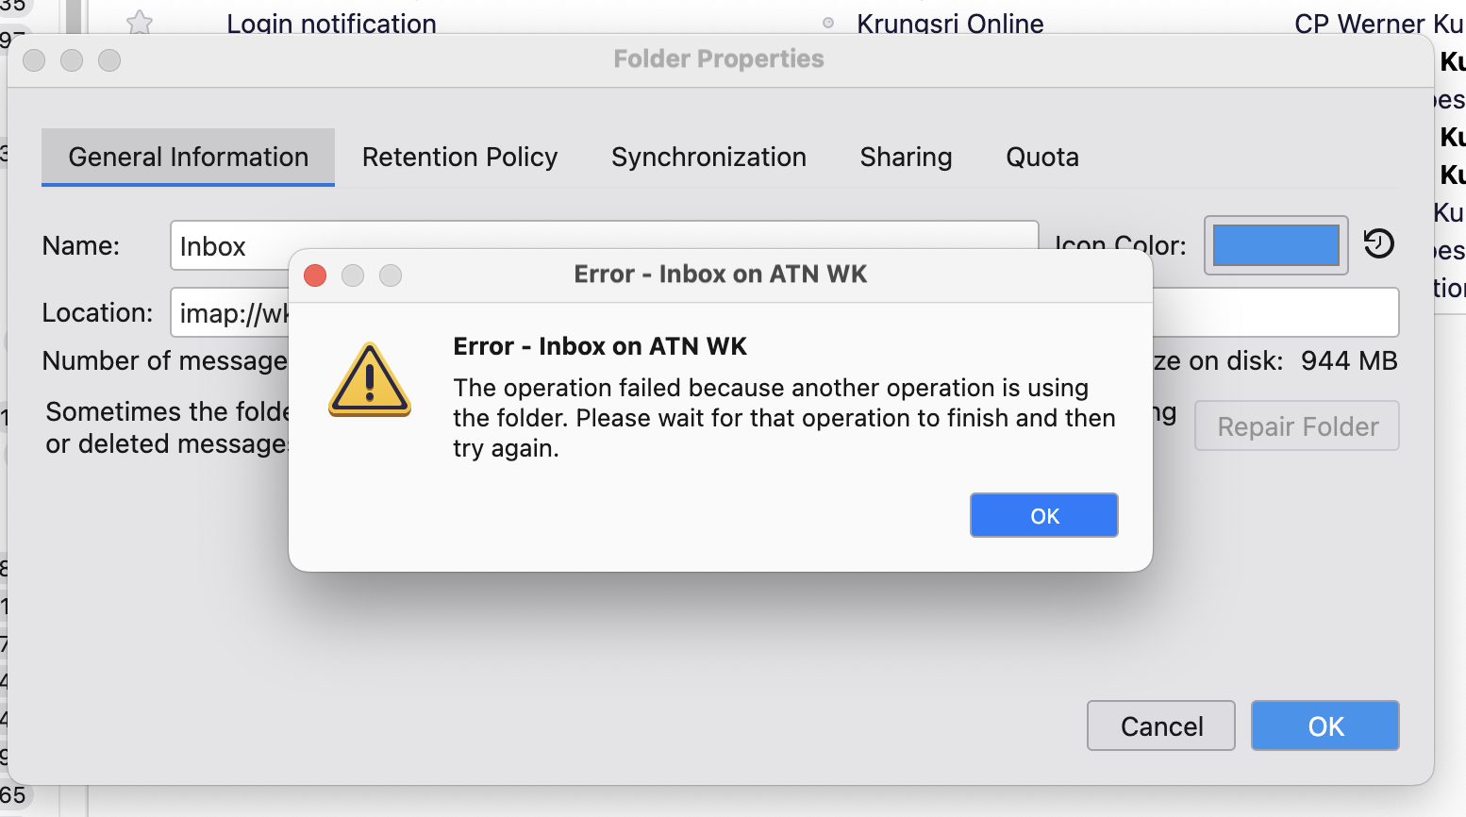The height and width of the screenshot is (817, 1466).
Task: Open the Retention Policy tab
Action: click(459, 157)
